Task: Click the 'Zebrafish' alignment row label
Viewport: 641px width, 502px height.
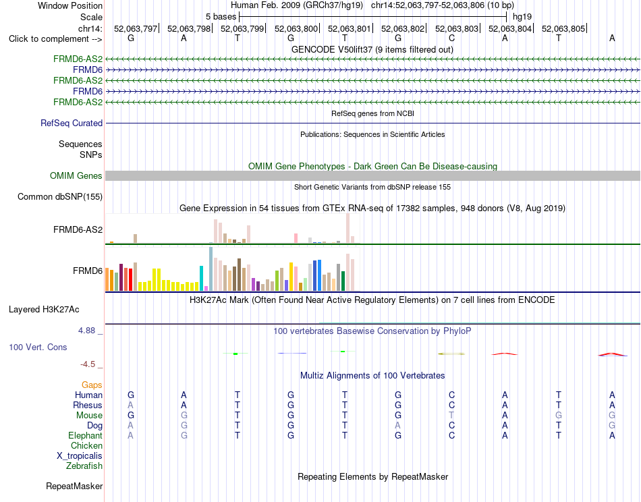Action: tap(84, 466)
